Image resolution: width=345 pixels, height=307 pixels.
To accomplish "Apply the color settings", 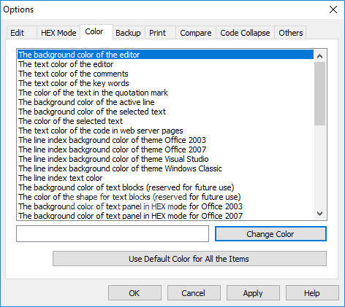I will [x=253, y=293].
